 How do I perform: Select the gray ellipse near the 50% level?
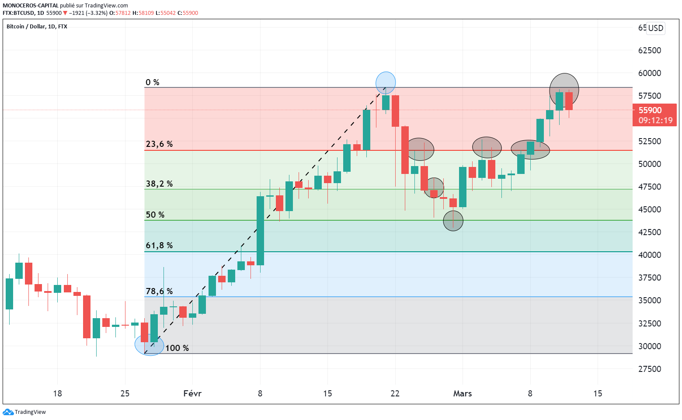click(x=453, y=221)
